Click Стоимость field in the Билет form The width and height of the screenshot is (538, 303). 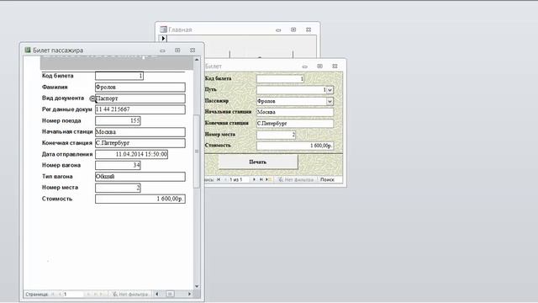coord(295,146)
